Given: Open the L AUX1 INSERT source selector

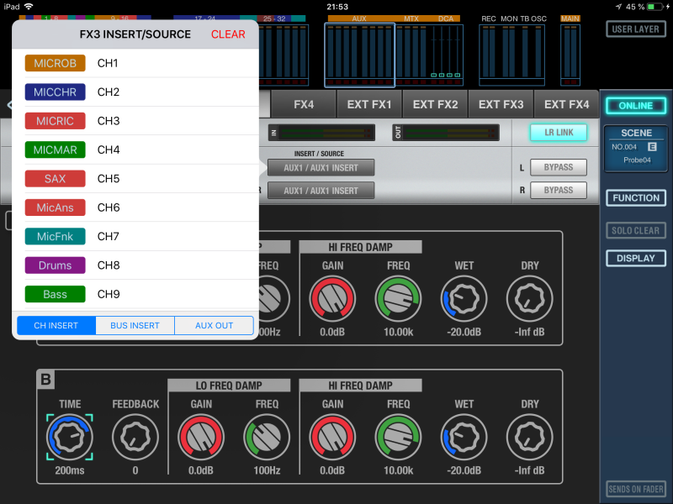Looking at the screenshot, I should point(321,168).
